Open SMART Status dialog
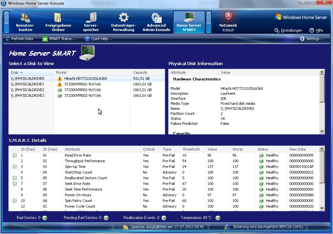Viewport: 333px width, 234px height. [x=59, y=39]
